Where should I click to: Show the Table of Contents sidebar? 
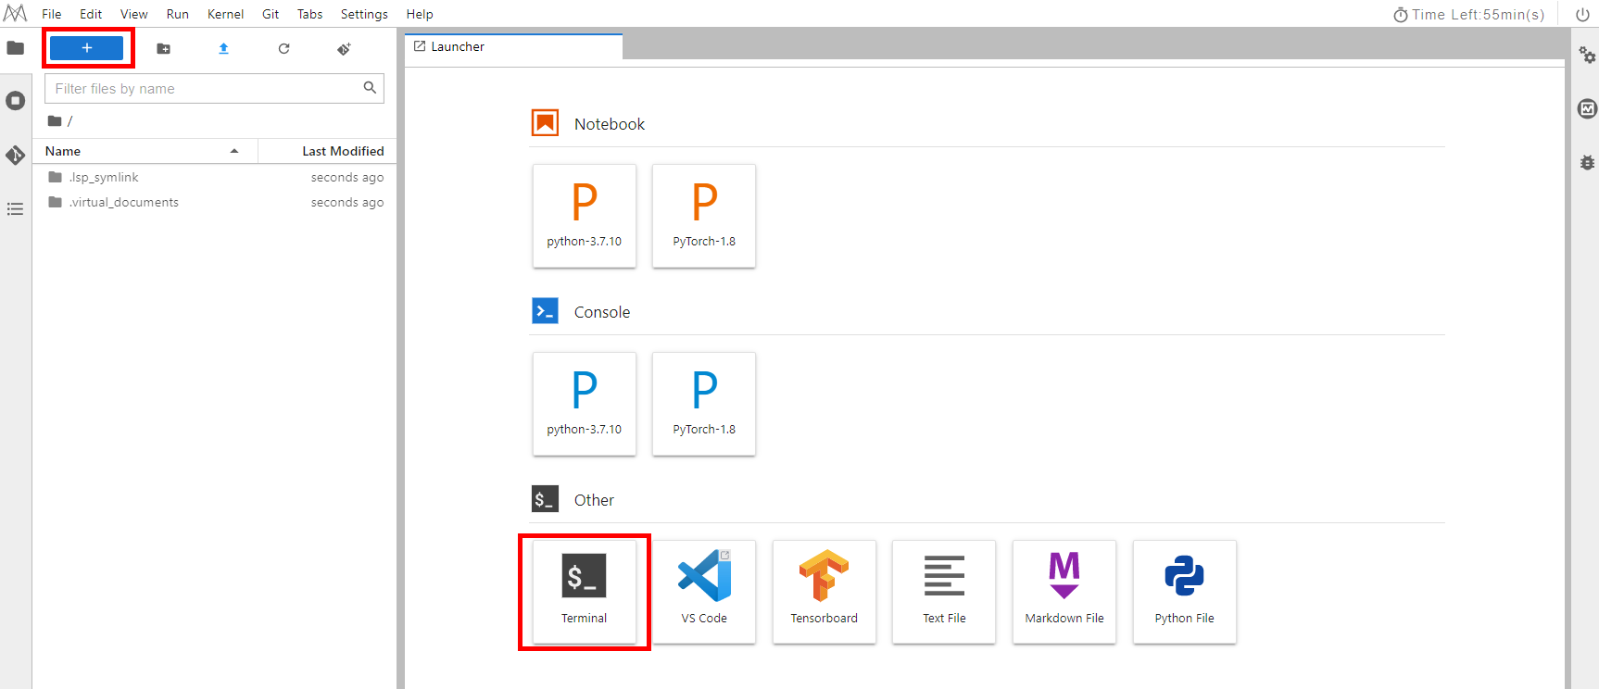click(x=16, y=209)
